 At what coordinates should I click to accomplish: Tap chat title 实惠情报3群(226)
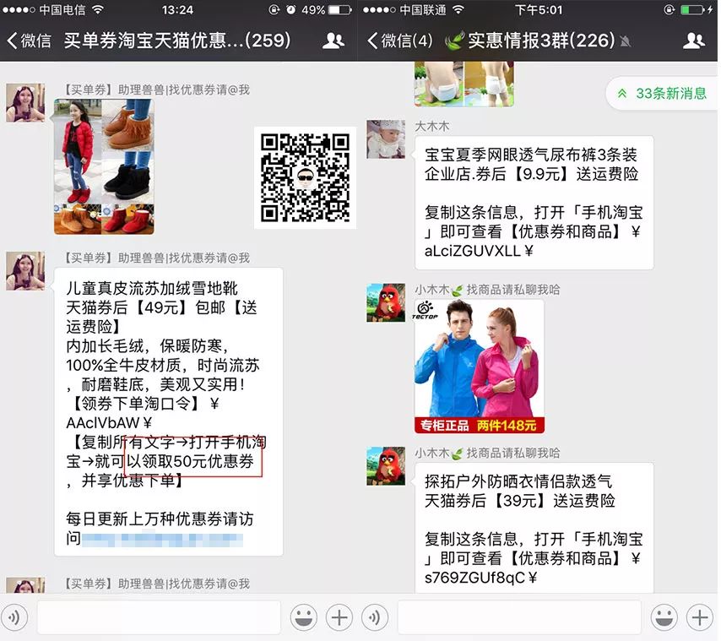click(x=541, y=41)
